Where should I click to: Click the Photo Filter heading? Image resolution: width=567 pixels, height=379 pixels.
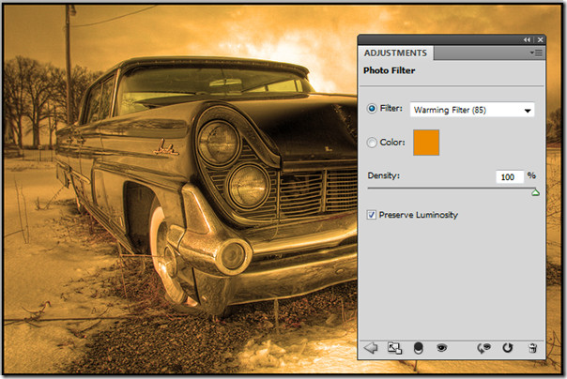pyautogui.click(x=389, y=70)
